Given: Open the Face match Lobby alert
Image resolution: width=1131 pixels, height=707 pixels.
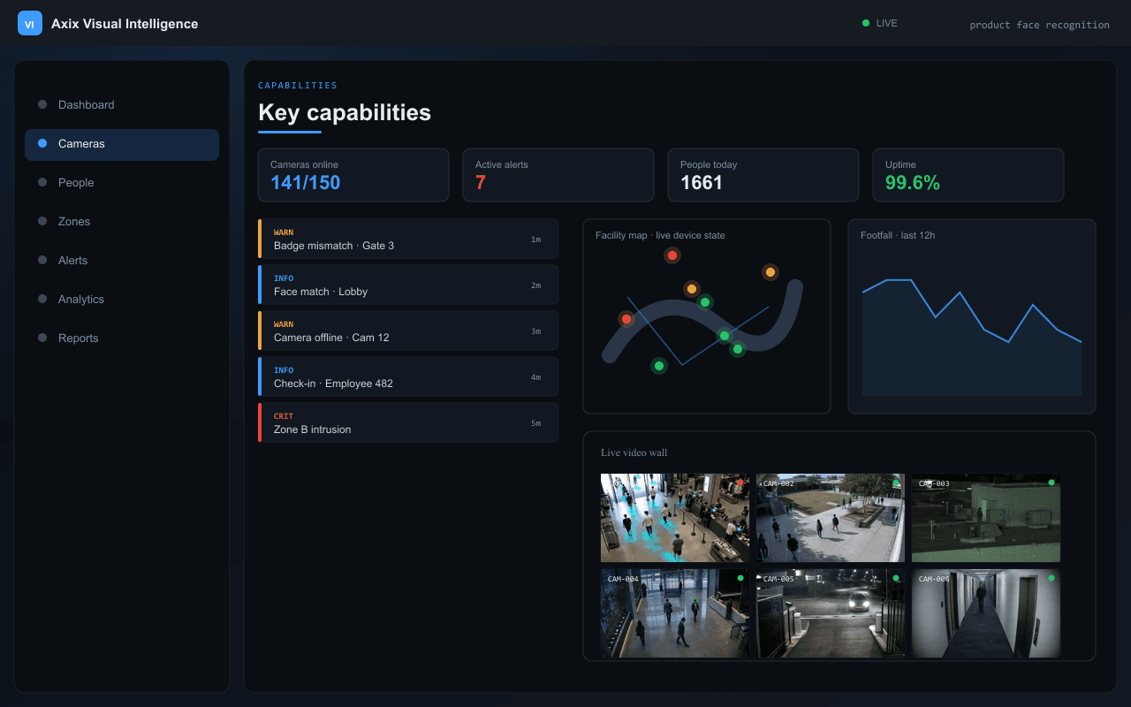Looking at the screenshot, I should 408,285.
